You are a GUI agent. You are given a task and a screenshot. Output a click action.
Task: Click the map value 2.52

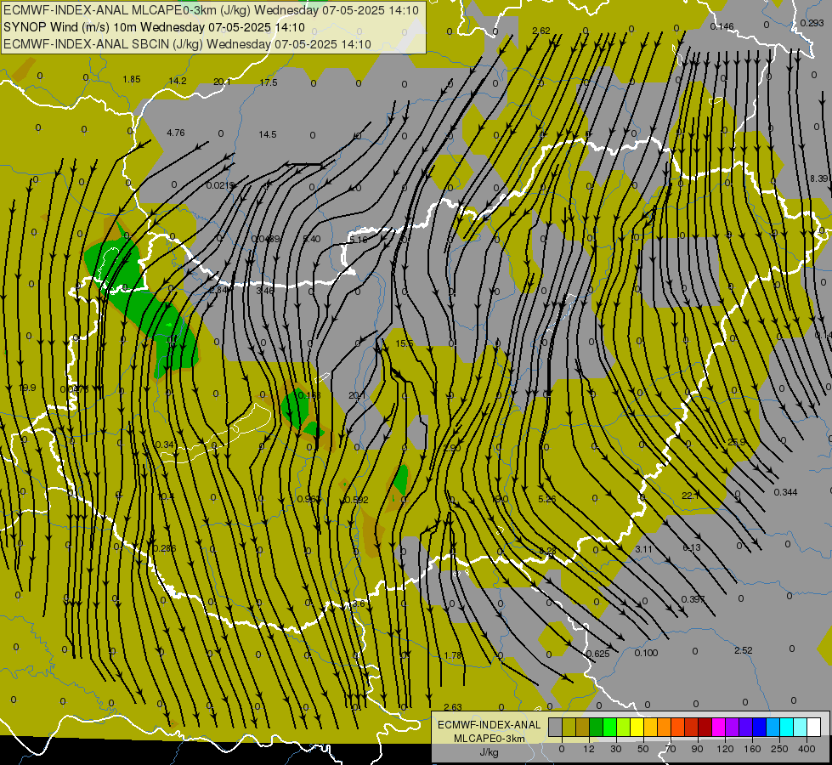[x=744, y=650]
